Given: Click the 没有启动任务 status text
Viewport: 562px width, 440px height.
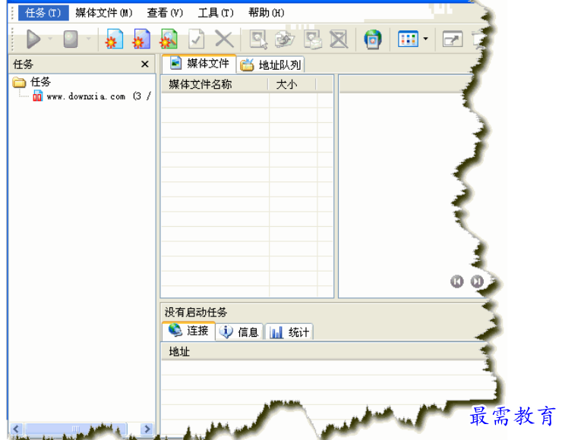Looking at the screenshot, I should click(196, 313).
